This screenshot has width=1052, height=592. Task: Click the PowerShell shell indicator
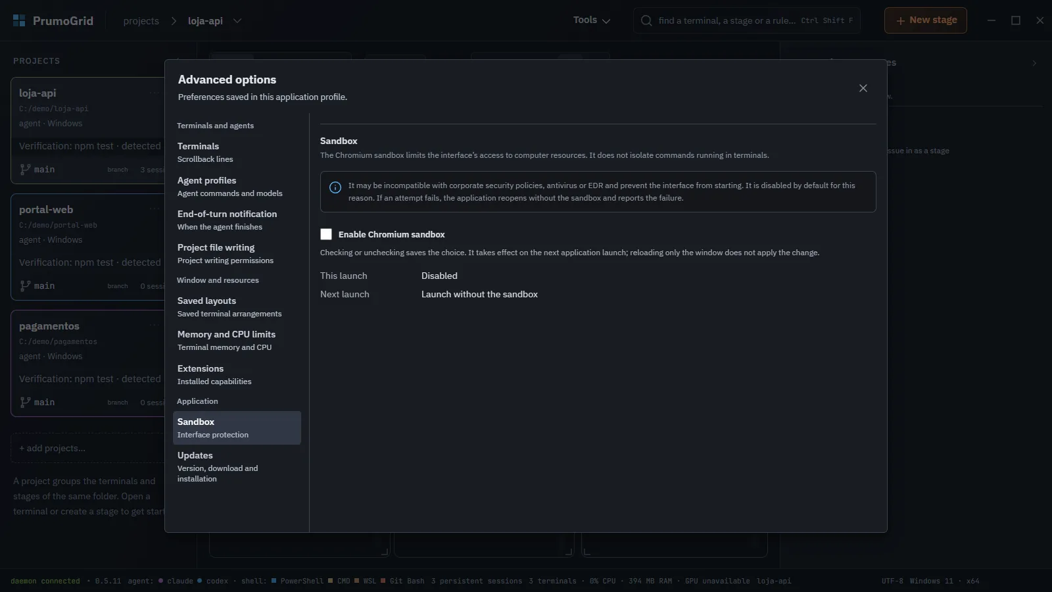pos(297,581)
